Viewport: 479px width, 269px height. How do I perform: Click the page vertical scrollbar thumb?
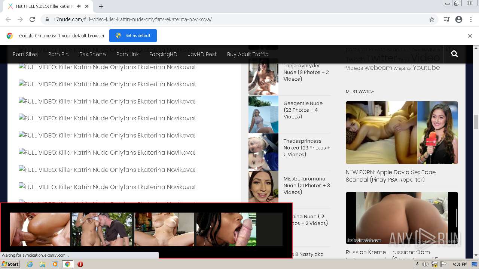476,122
